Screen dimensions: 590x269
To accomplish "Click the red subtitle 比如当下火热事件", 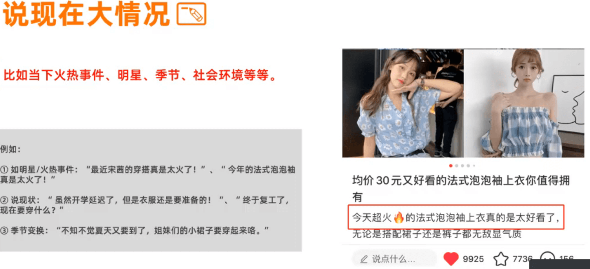I will click(x=140, y=75).
